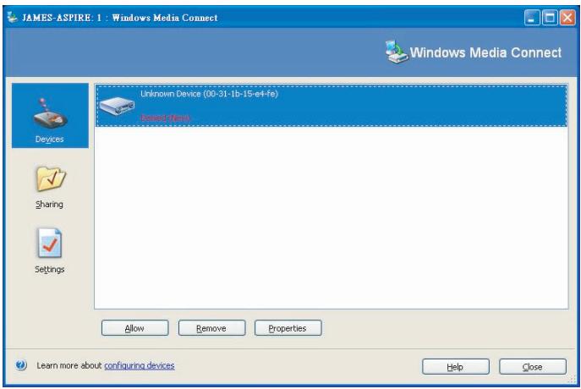Minimize the Windows Media Connect window
Image resolution: width=581 pixels, height=389 pixels.
point(532,18)
